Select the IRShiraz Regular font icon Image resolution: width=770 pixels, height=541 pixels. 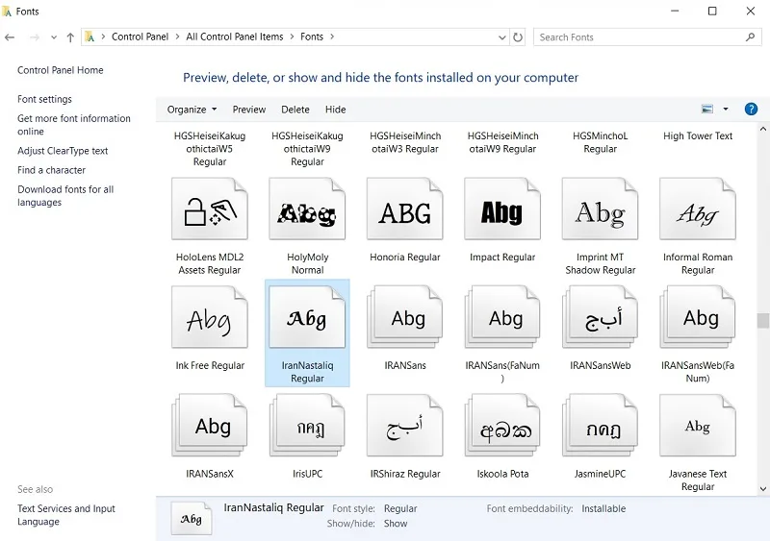click(x=405, y=426)
